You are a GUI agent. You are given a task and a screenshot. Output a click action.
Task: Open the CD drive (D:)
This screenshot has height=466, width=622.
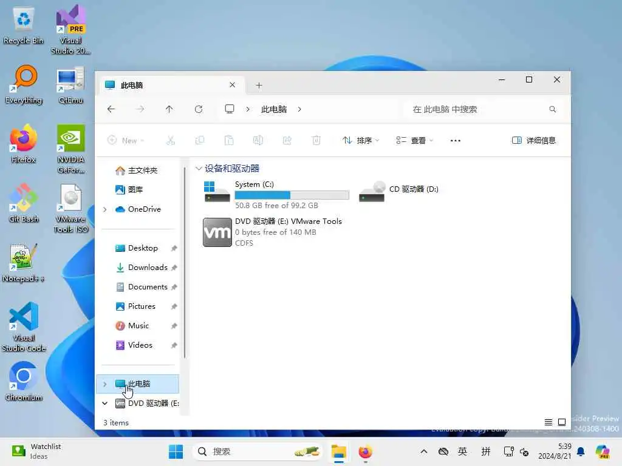click(398, 191)
